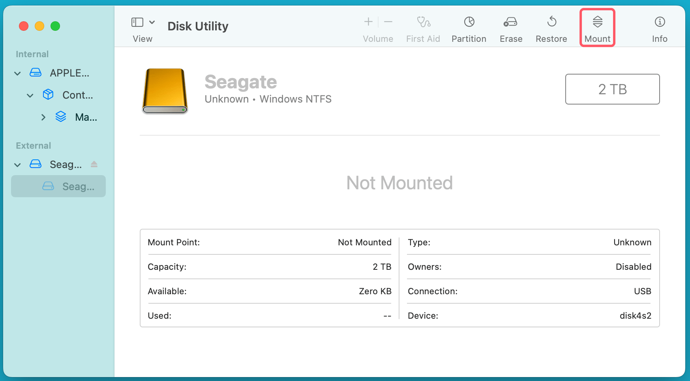Viewport: 690px width, 381px height.
Task: Mount the Seagate volume
Action: click(x=597, y=28)
